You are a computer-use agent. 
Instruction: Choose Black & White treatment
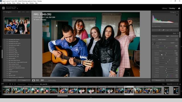(x=174, y=36)
